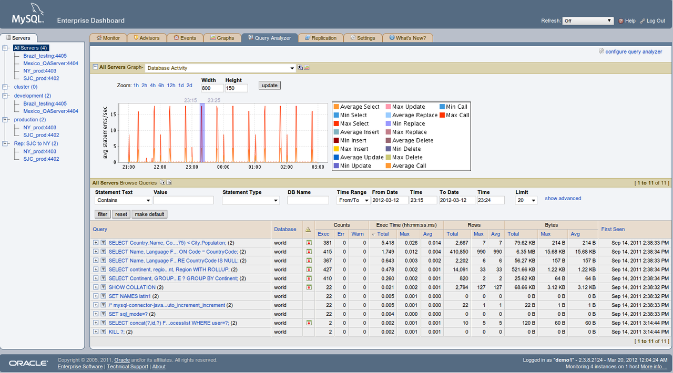Screen dimensions: 673x373
Task: Click the show advanced link
Action: [563, 198]
